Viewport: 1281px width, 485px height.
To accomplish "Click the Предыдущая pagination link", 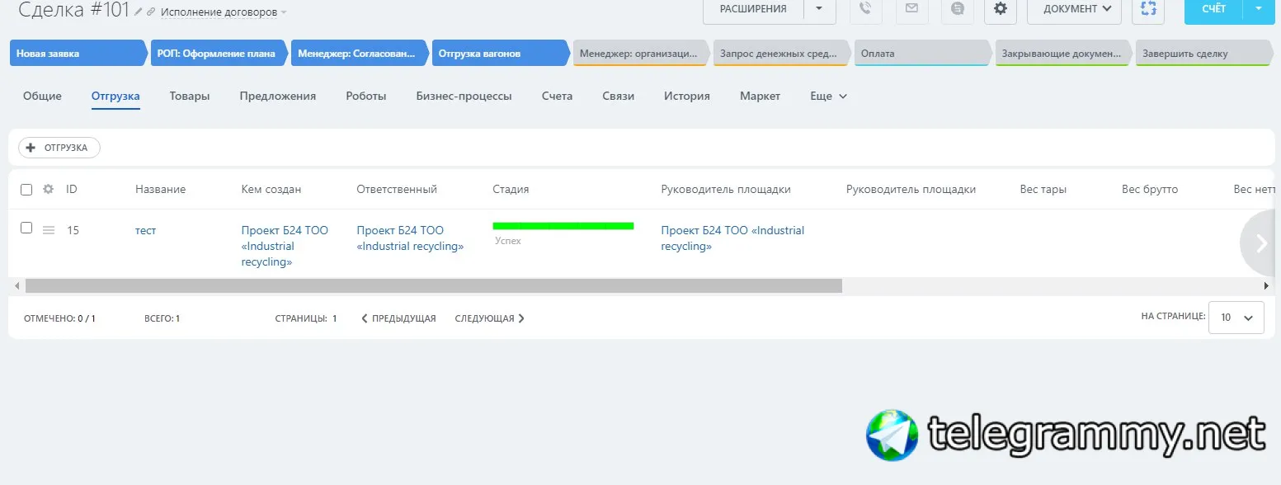I will tap(398, 318).
